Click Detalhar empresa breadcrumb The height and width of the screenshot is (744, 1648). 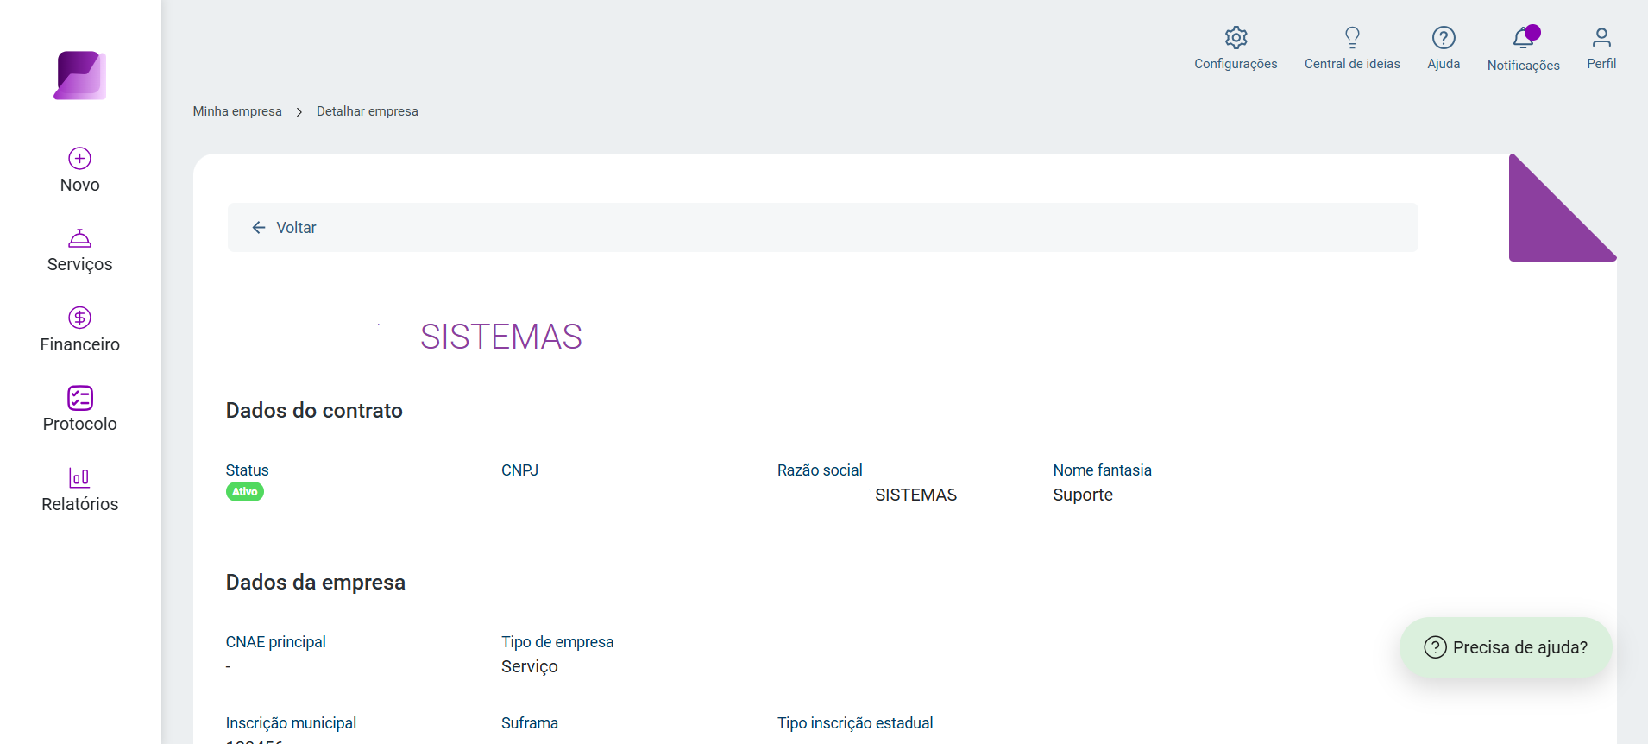pyautogui.click(x=368, y=111)
